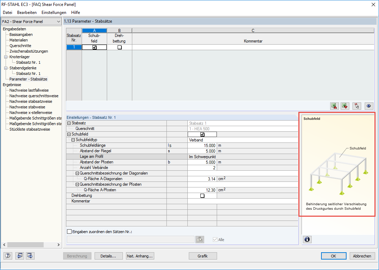Open Nachweise querschnittsweise results
The height and width of the screenshot is (270, 379).
pyautogui.click(x=34, y=96)
